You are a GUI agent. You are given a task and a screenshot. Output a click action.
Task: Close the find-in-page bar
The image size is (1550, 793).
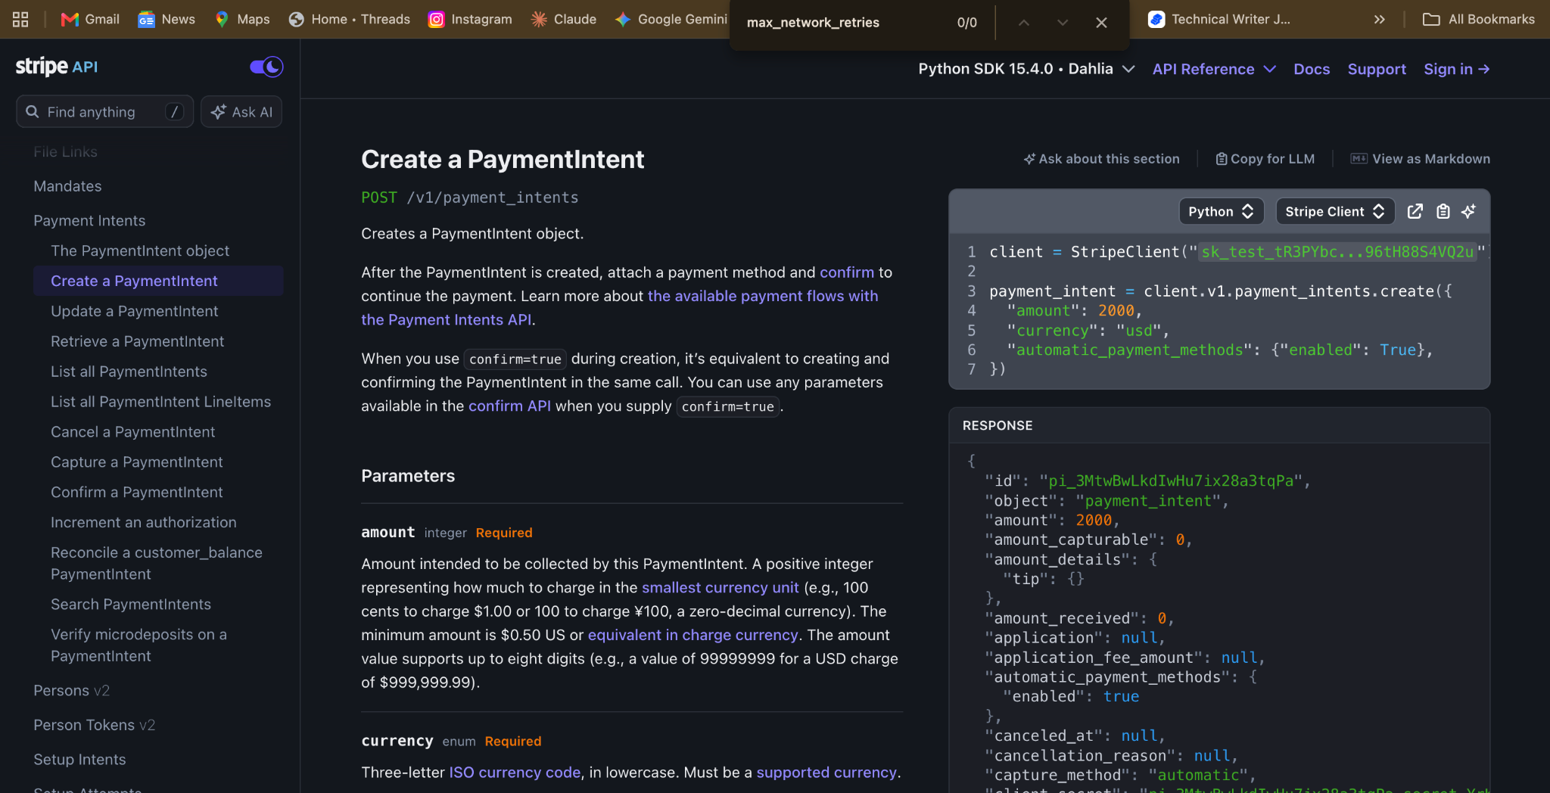(1101, 23)
